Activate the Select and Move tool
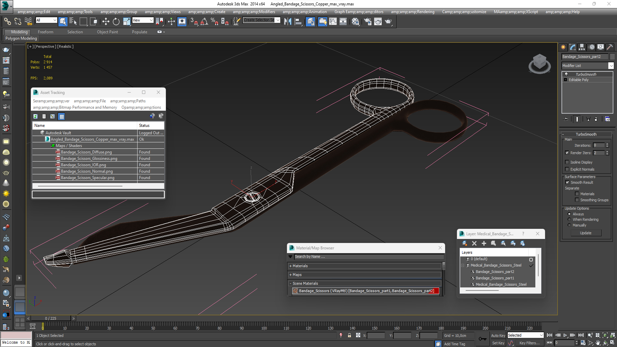 106,22
